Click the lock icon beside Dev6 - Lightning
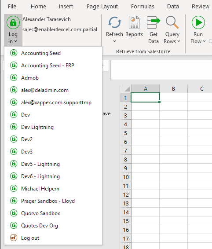The image size is (212, 249). coord(14,176)
